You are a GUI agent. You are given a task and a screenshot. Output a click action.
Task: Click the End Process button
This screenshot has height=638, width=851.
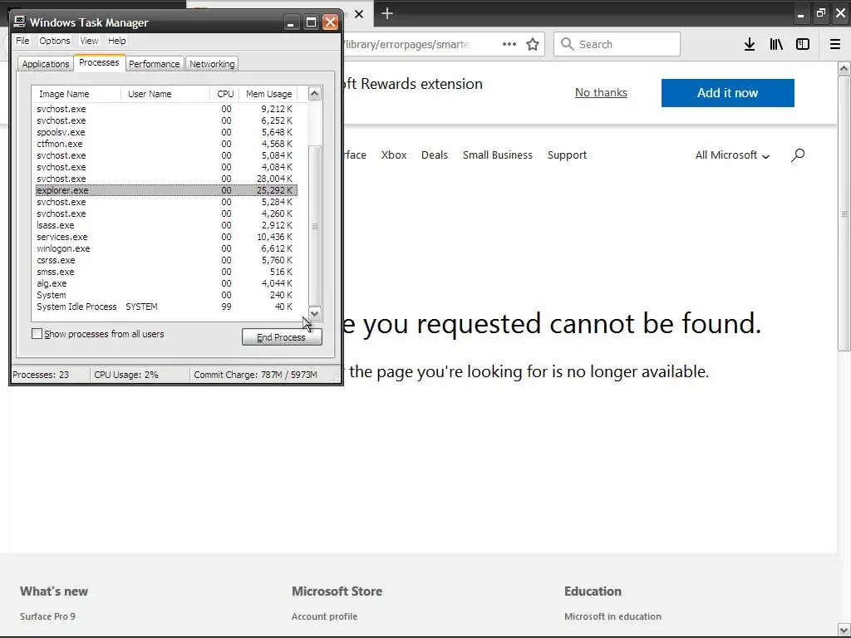[282, 337]
